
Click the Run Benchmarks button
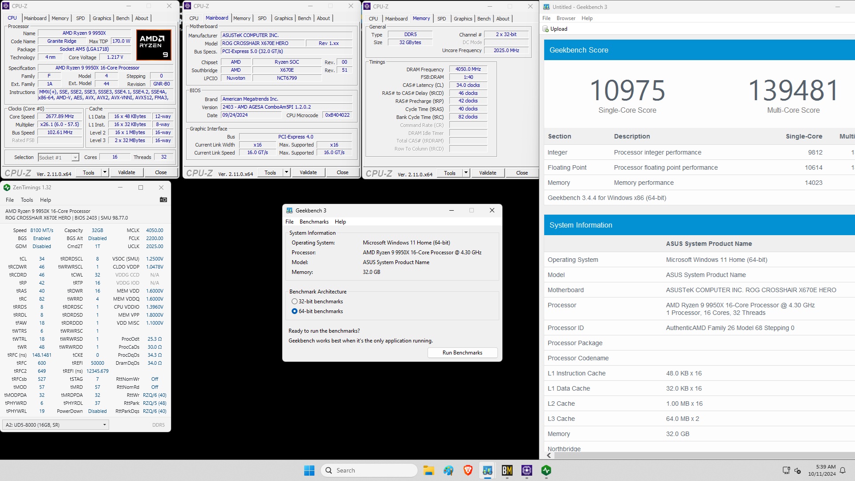coord(462,353)
